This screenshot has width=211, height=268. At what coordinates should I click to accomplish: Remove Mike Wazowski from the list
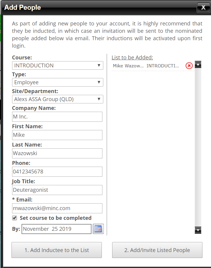189,66
